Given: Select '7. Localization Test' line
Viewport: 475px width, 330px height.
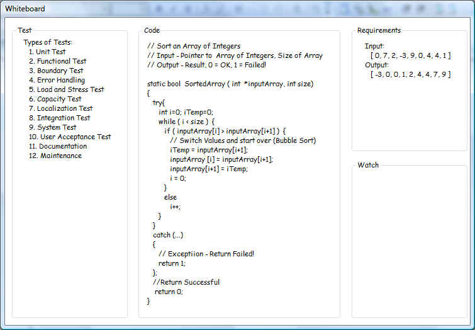Looking at the screenshot, I should tap(61, 108).
